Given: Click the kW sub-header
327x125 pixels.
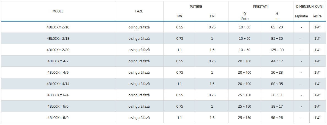Looking at the screenshot, I should [x=180, y=16].
